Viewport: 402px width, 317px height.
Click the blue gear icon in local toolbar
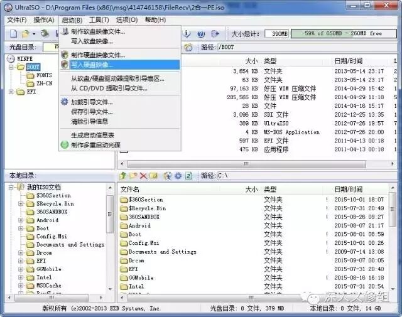[x=178, y=176]
